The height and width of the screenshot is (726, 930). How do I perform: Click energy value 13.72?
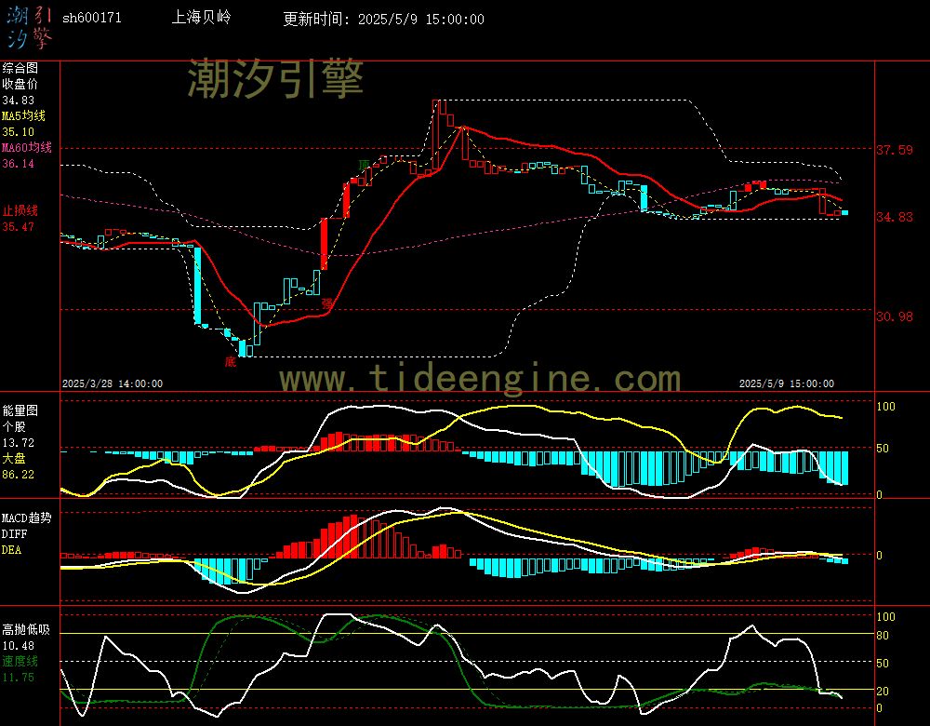(19, 443)
